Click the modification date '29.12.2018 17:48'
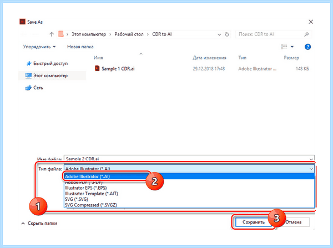Viewport: 333px width, 248px height. pos(209,69)
